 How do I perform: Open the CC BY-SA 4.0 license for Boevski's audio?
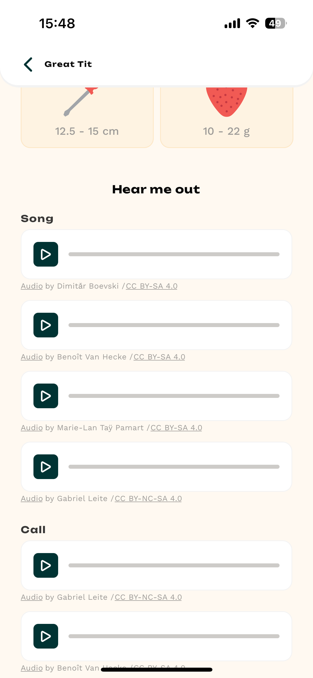click(151, 286)
